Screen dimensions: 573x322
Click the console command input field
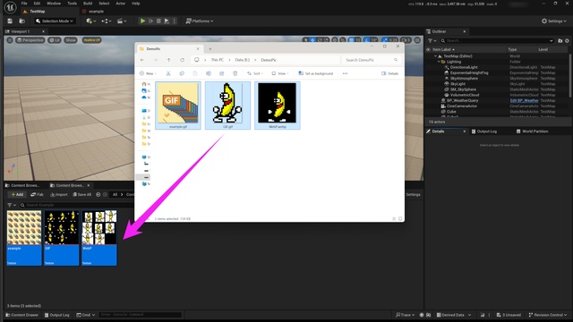[x=140, y=315]
